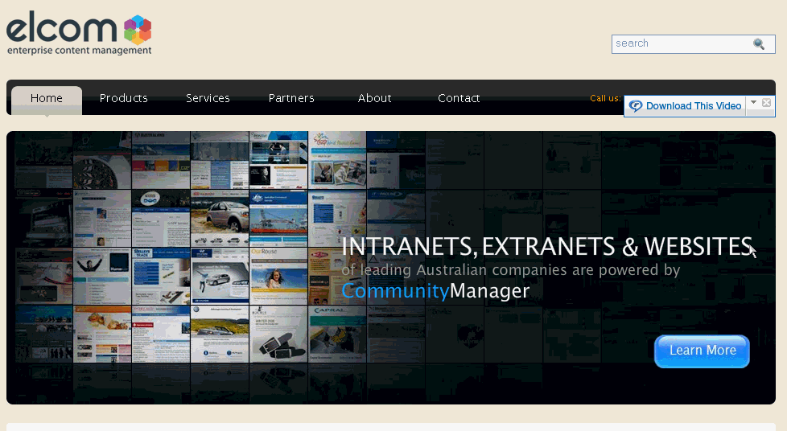Expand the download video dropdown arrow
The image size is (787, 431).
[753, 102]
